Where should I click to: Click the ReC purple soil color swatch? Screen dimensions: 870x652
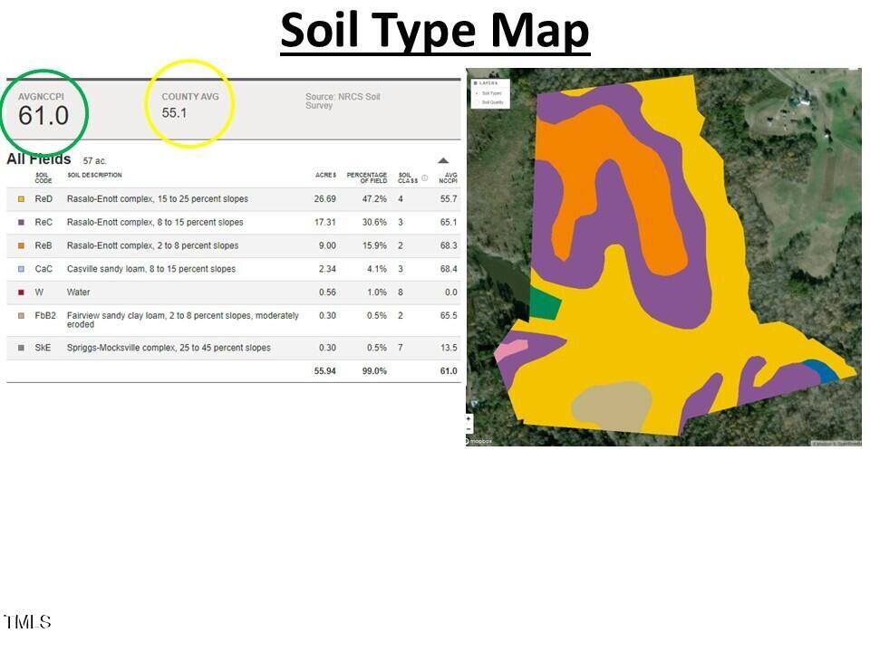(21, 223)
